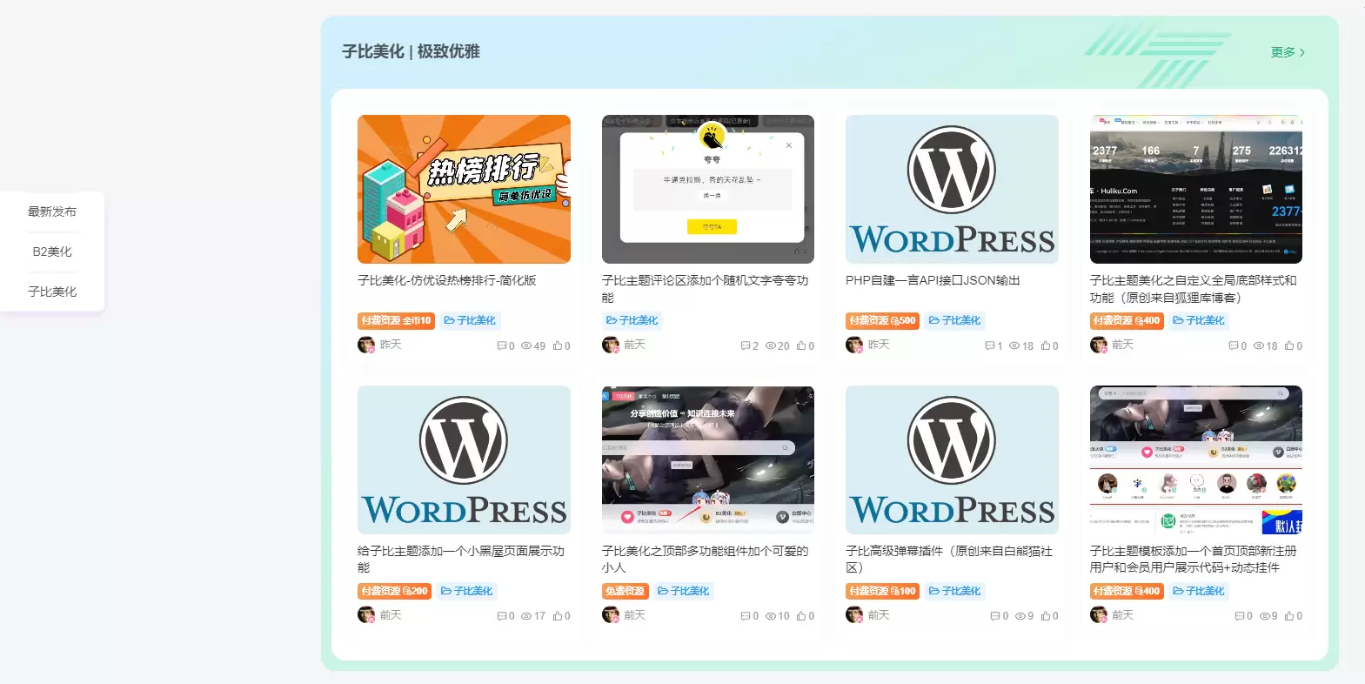Click author avatar under 热榜排行 post
Screen dimensions: 1365x684
(x=366, y=345)
